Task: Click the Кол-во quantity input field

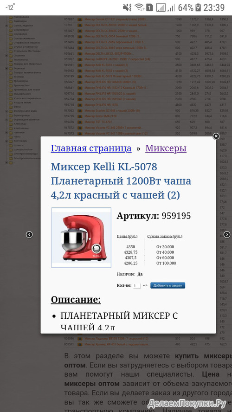Action: (x=137, y=286)
